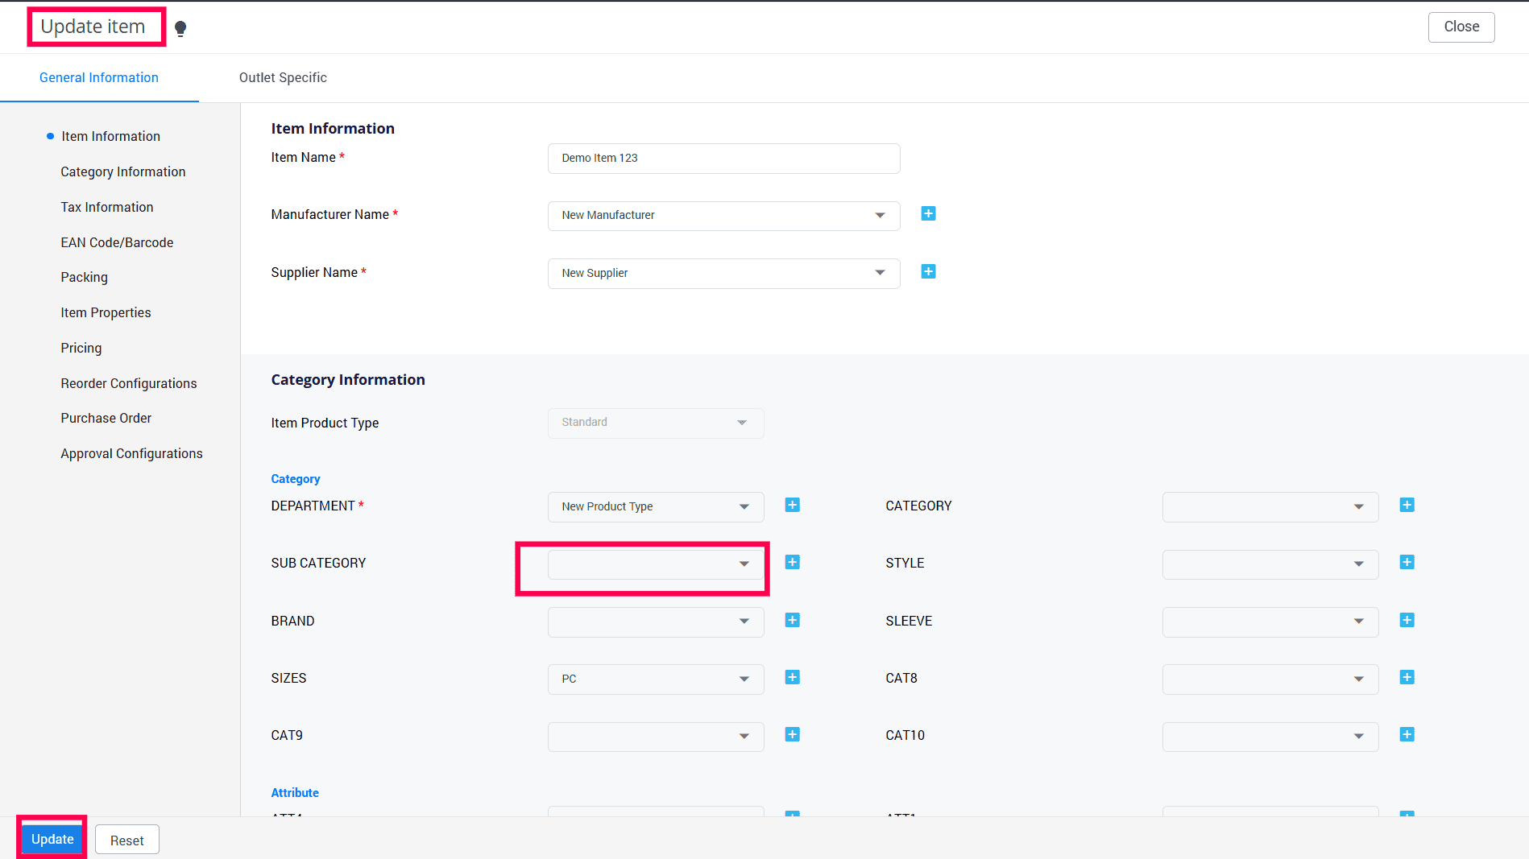Add new manufacturer with plus icon
The height and width of the screenshot is (859, 1529).
(x=928, y=213)
